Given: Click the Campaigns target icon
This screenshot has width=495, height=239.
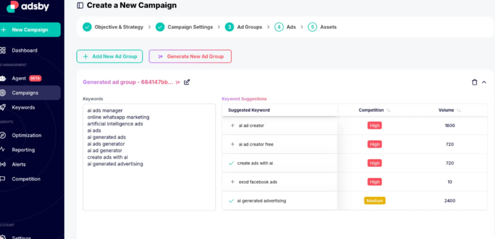Looking at the screenshot, I should 3,93.
